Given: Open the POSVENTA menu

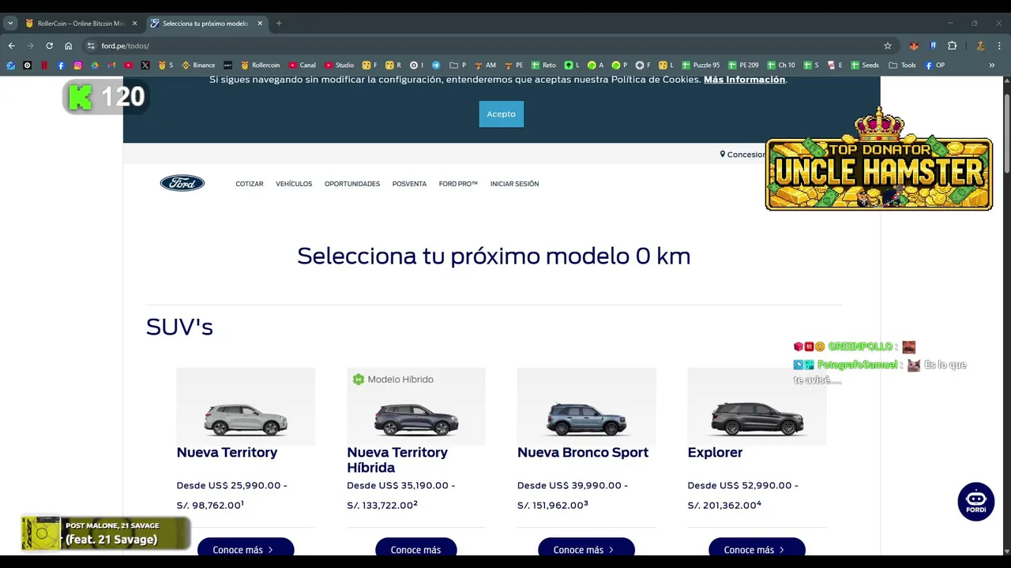Looking at the screenshot, I should pyautogui.click(x=409, y=184).
